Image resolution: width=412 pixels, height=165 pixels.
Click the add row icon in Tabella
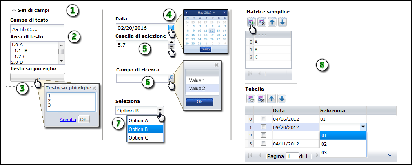251,99
